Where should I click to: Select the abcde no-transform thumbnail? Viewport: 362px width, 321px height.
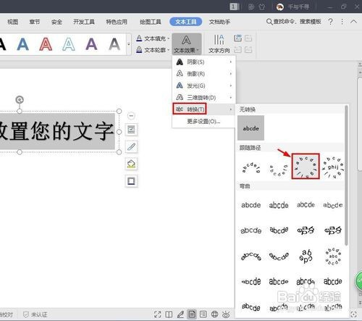click(x=251, y=128)
